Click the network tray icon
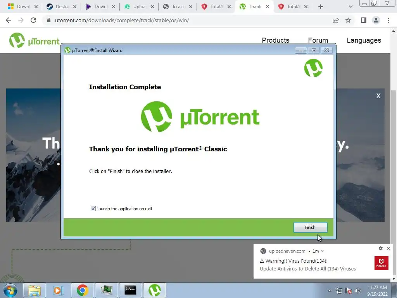This screenshot has height=298, width=397. (339, 291)
